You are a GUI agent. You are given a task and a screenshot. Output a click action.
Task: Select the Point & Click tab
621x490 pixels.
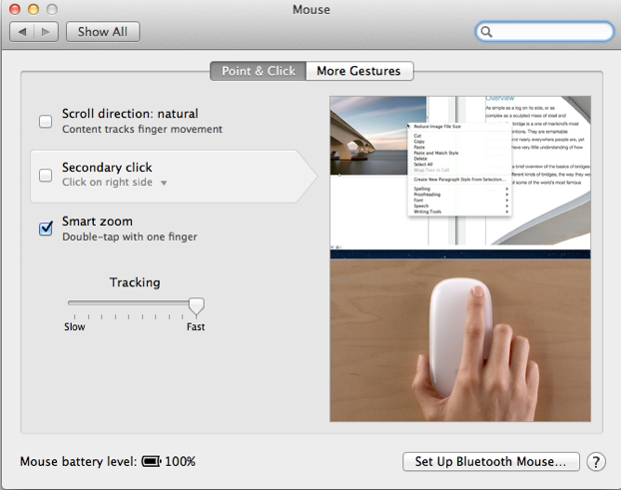coord(258,71)
